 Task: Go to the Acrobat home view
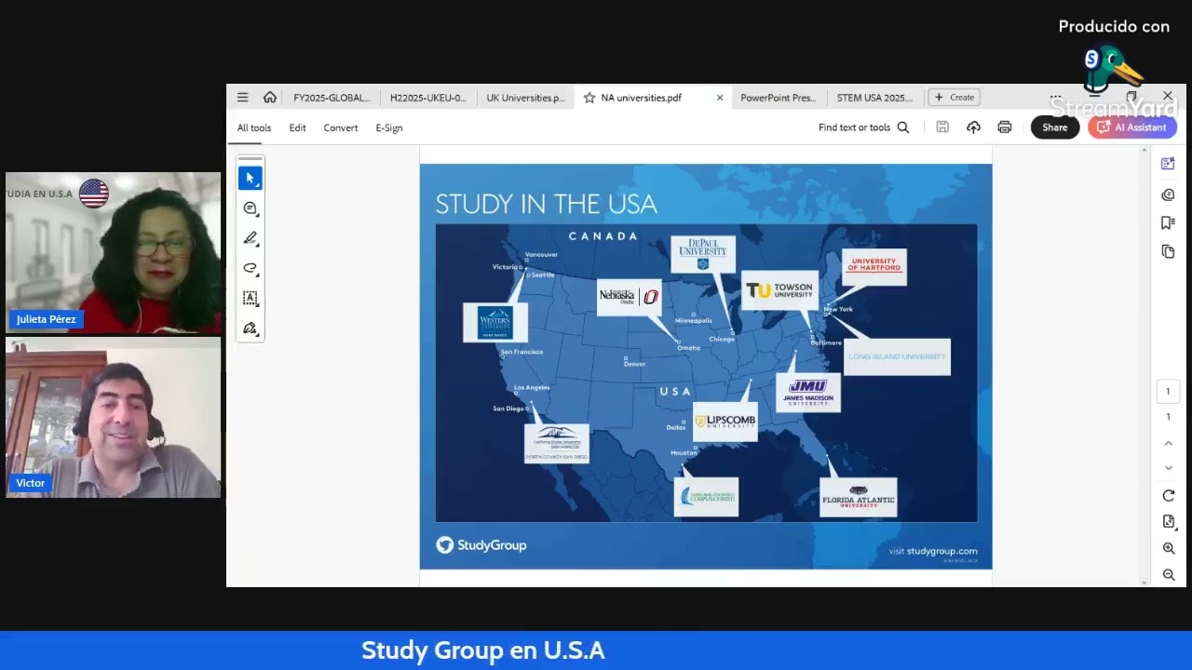point(270,97)
